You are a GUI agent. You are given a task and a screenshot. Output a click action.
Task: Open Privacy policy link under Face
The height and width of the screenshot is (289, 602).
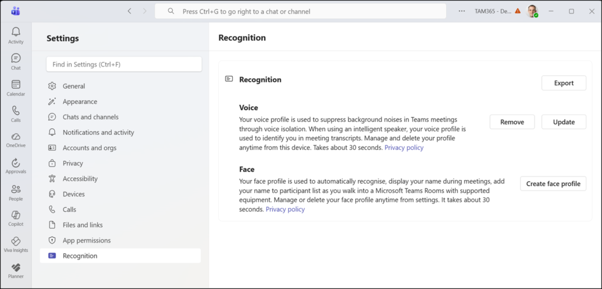pyautogui.click(x=285, y=209)
